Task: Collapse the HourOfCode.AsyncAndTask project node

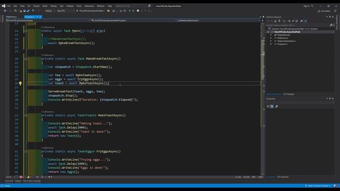Action: point(268,32)
